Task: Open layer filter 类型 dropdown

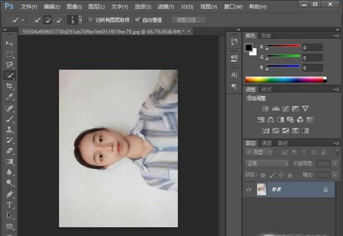Action: coord(259,152)
